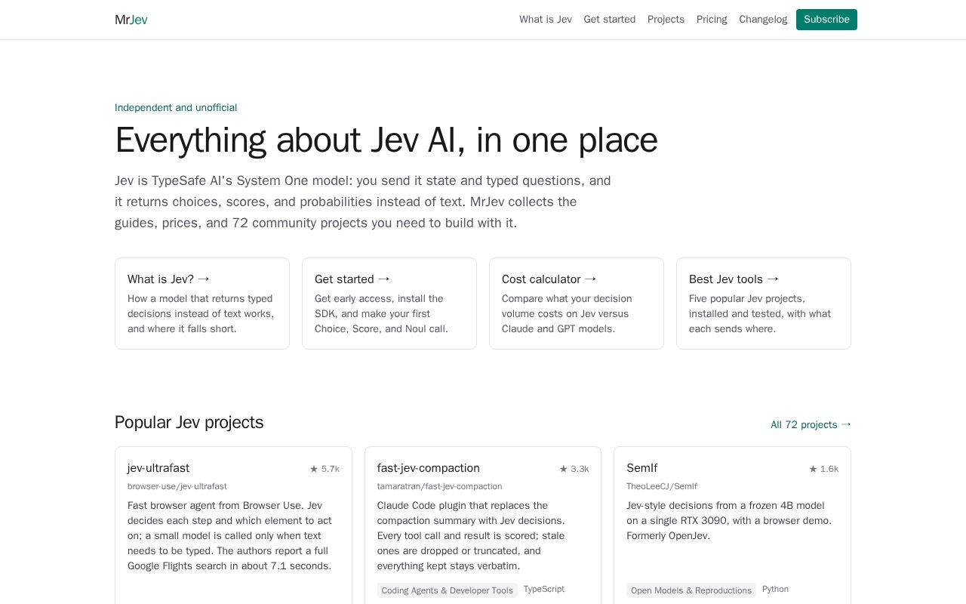The width and height of the screenshot is (966, 604).
Task: Open the Best Jev tools card
Action: click(764, 304)
